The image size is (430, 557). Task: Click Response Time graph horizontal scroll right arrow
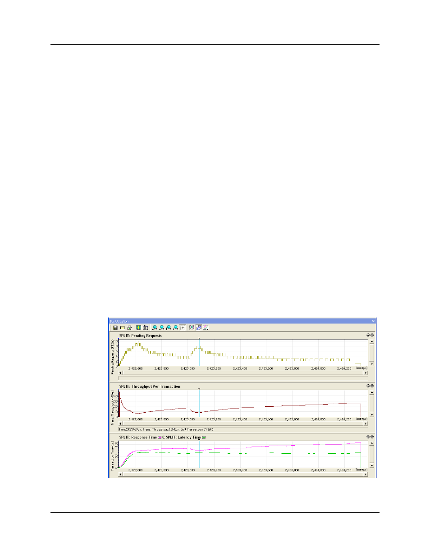tap(366, 474)
